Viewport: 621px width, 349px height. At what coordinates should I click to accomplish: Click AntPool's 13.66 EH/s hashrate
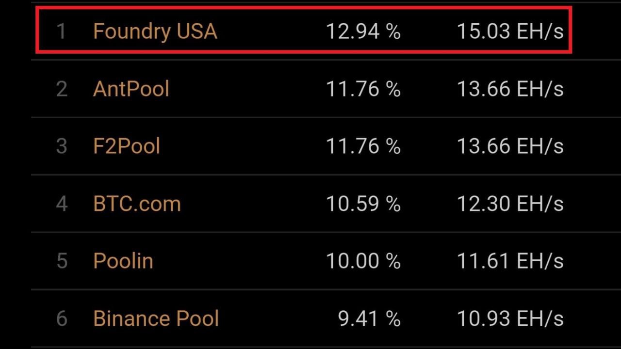click(x=510, y=89)
